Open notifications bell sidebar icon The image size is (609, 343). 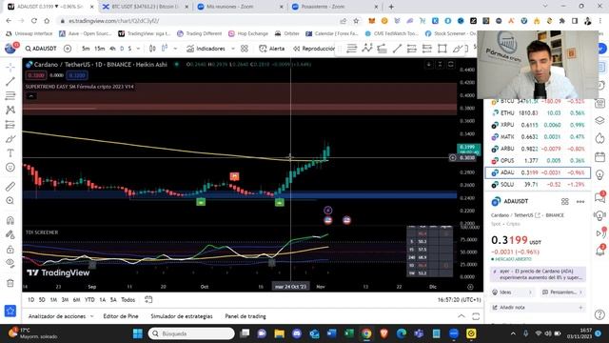tap(599, 251)
